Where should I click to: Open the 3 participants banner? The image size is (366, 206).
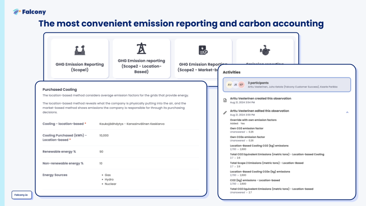287,85
